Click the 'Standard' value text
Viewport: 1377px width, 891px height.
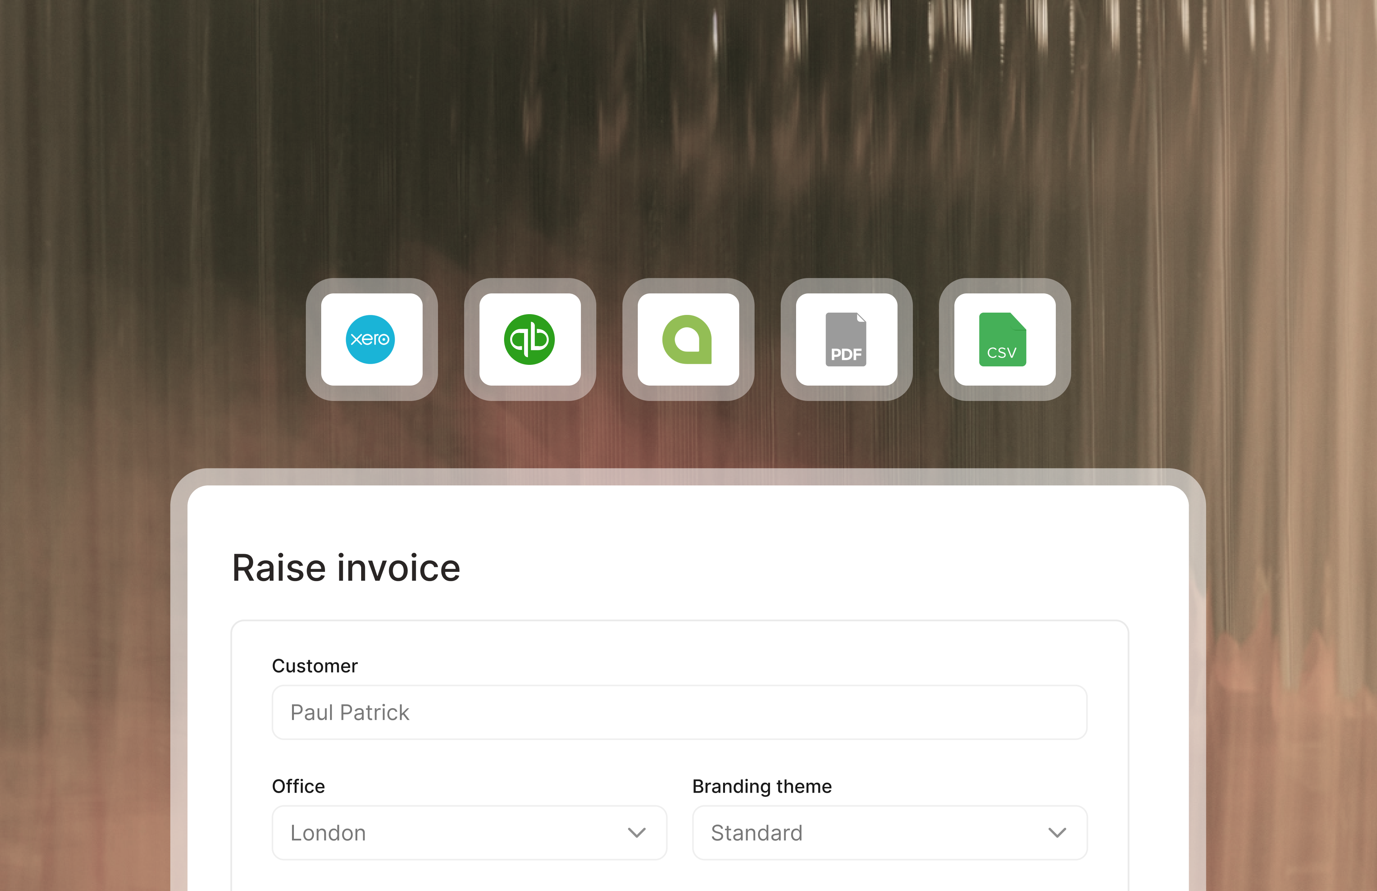pyautogui.click(x=756, y=833)
